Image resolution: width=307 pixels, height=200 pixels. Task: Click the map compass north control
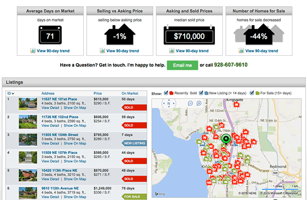(x=169, y=103)
